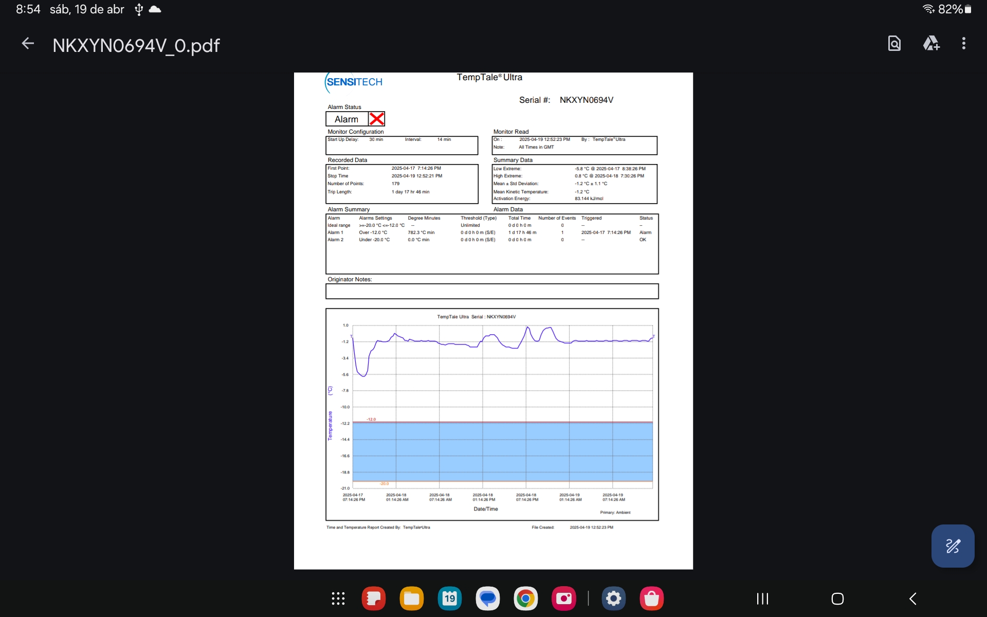
Task: Tap the cloud status bar icon
Action: (155, 9)
